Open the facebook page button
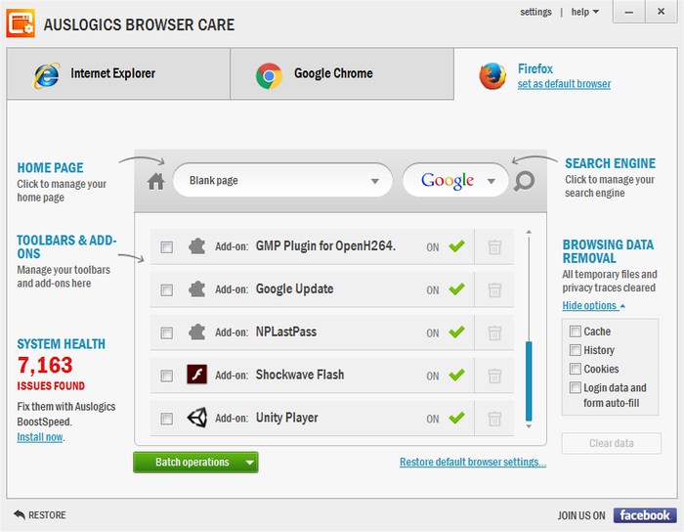This screenshot has width=684, height=532. coord(645,515)
